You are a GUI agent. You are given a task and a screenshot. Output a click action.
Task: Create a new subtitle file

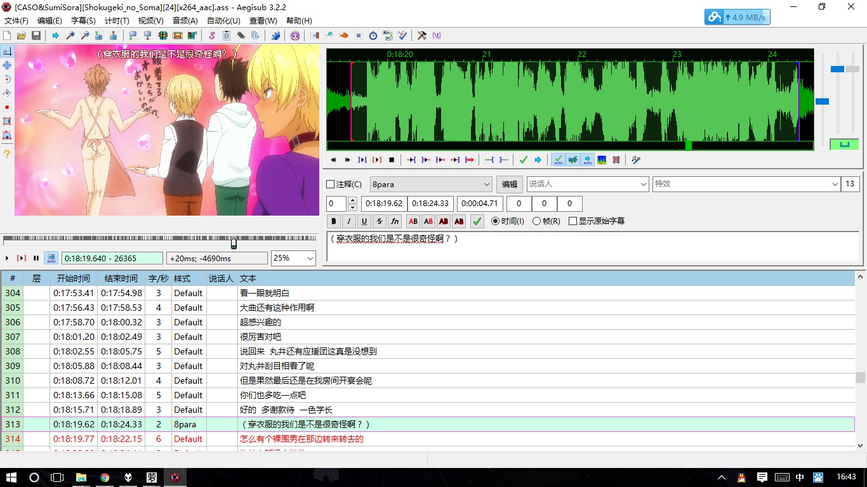(8, 36)
